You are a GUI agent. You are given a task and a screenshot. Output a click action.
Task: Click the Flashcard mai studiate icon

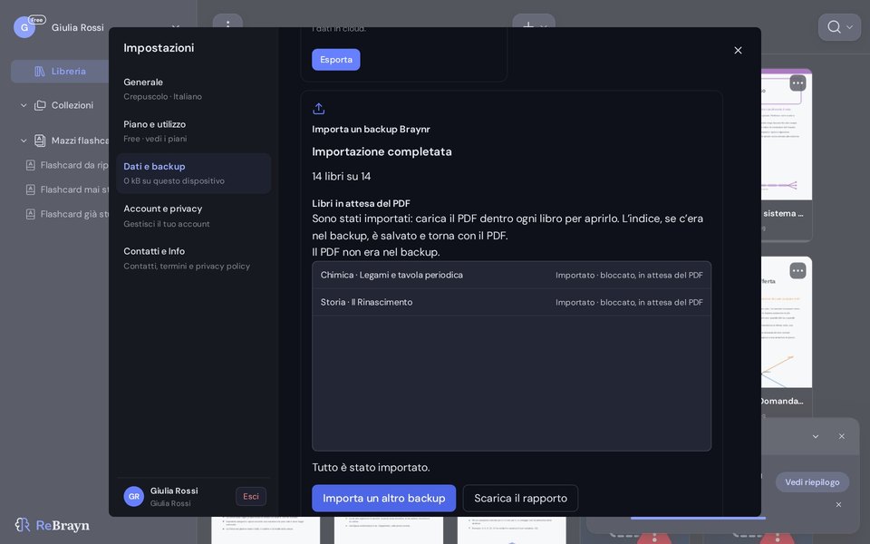(x=31, y=189)
